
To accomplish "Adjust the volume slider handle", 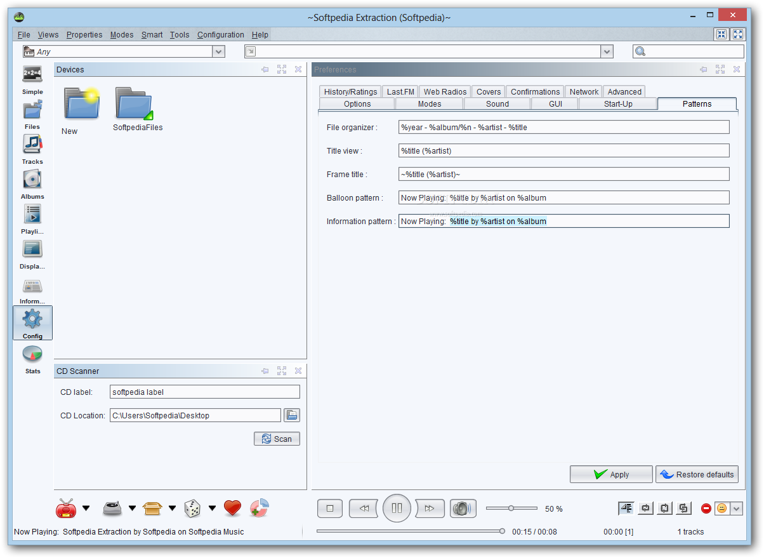I will [511, 508].
